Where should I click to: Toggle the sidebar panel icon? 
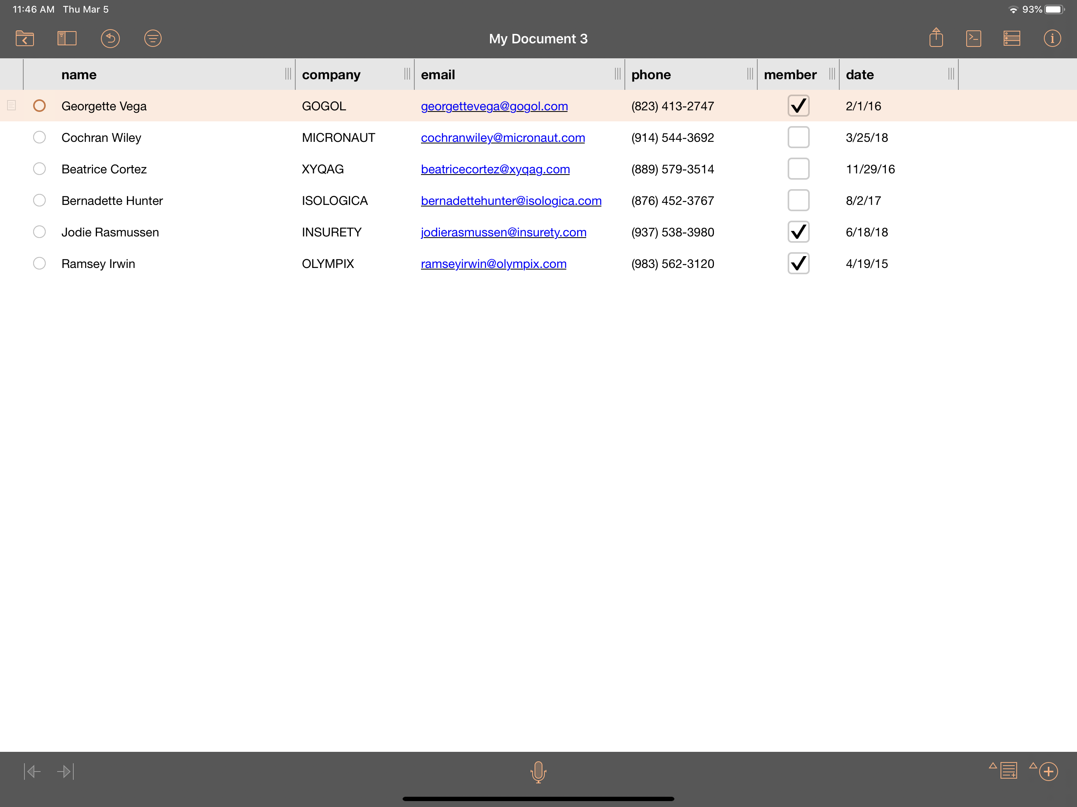pos(67,39)
